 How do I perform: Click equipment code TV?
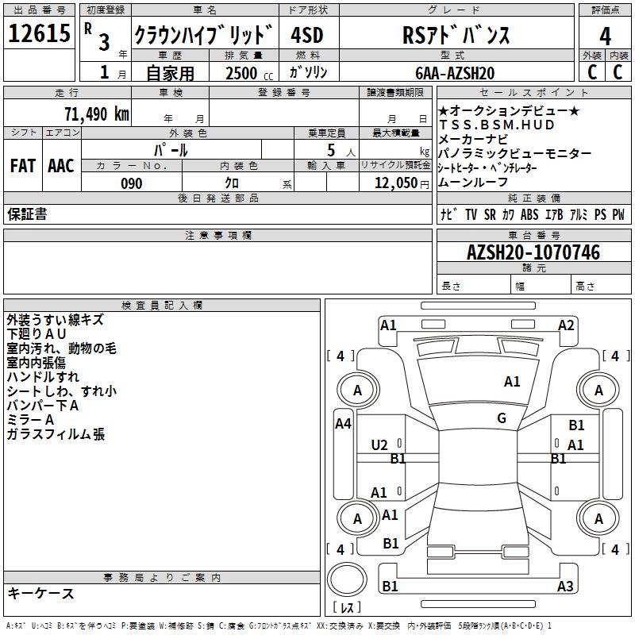coord(471,214)
